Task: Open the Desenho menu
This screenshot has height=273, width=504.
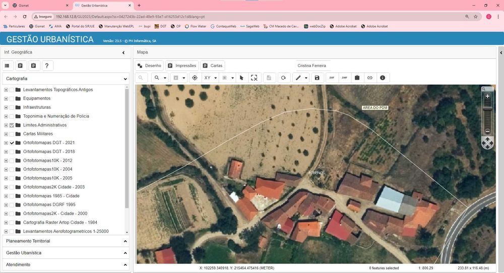Action: (150, 65)
